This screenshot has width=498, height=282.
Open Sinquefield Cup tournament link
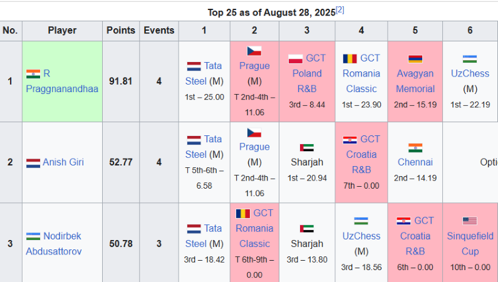point(470,244)
